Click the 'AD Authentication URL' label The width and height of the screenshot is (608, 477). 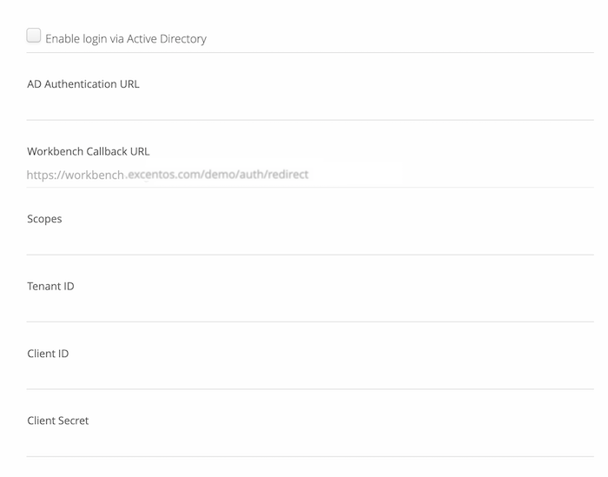point(83,84)
